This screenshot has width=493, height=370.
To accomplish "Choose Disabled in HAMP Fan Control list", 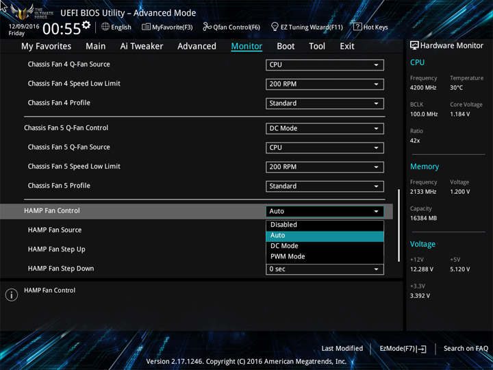I will tap(325, 225).
